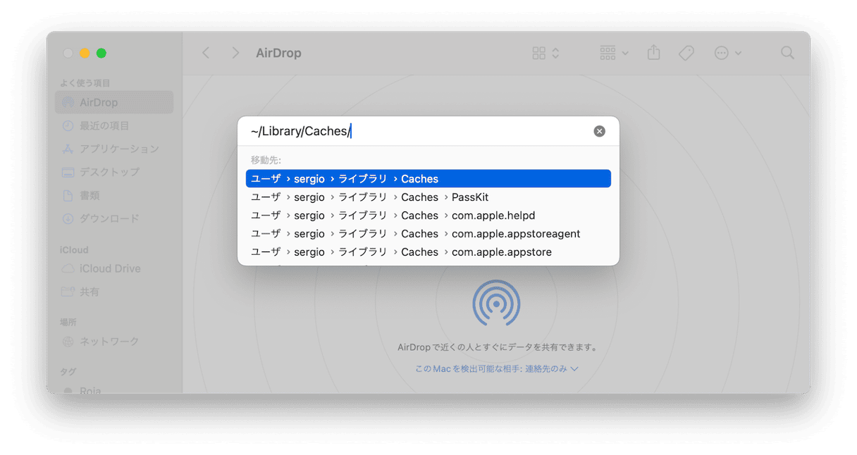Click the shared folder icon beside 共有
The width and height of the screenshot is (857, 455).
[68, 292]
